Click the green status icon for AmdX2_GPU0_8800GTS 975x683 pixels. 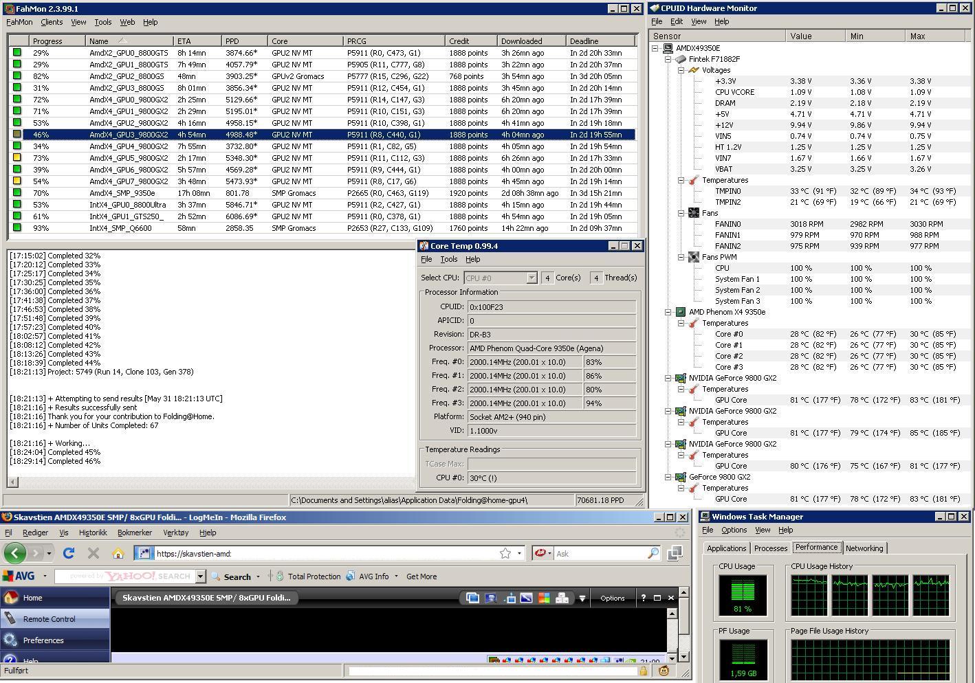(17, 53)
